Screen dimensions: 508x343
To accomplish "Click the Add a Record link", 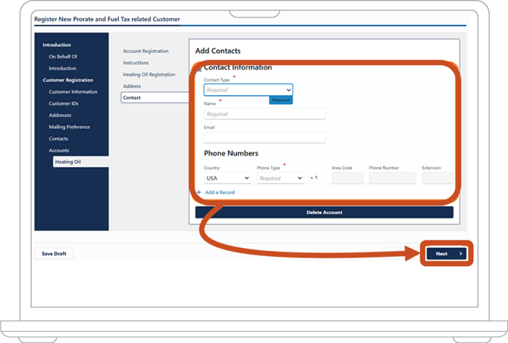I will (x=220, y=193).
